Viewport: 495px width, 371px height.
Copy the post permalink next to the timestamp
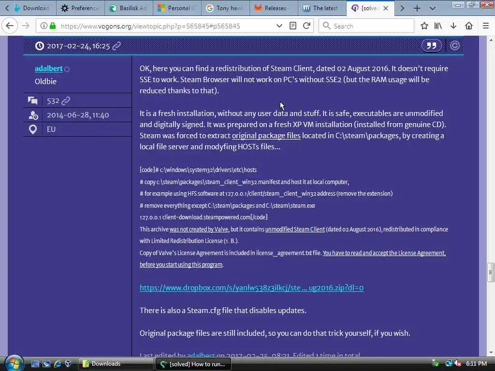click(116, 46)
